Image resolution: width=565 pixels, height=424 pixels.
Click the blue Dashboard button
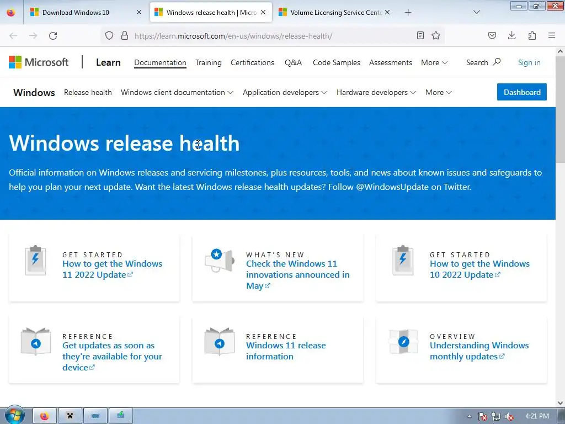(522, 92)
